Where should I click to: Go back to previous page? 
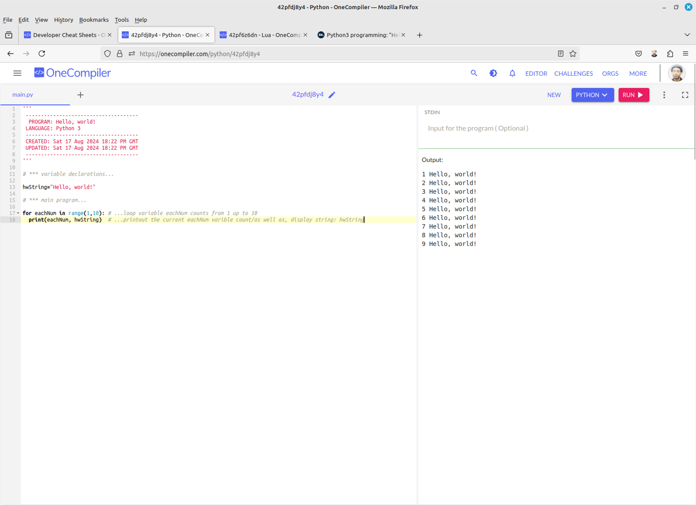[10, 54]
